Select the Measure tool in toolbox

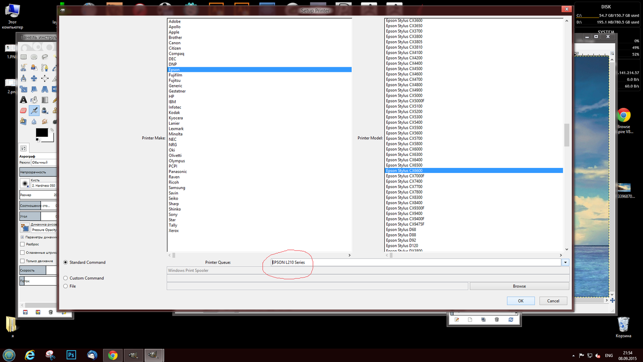pos(23,78)
